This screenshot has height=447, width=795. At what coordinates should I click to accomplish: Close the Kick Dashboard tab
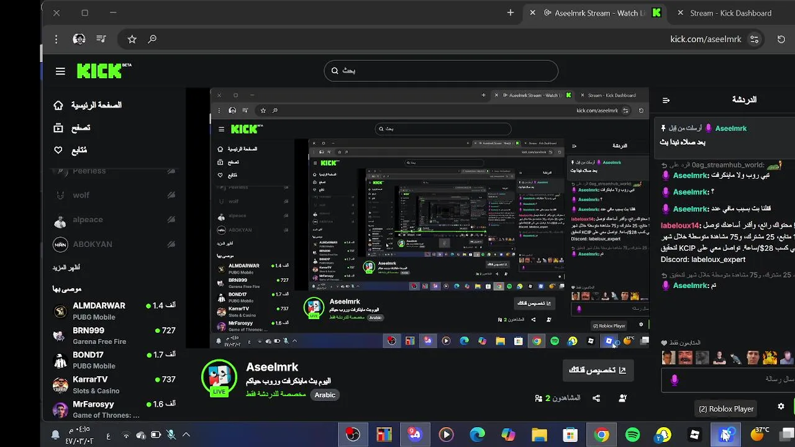click(680, 12)
